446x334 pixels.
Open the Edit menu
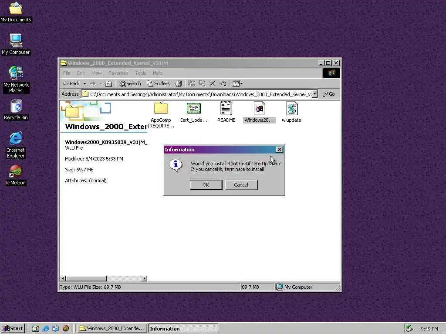[x=81, y=73]
